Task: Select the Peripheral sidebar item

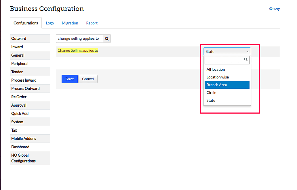Action: tap(20, 64)
